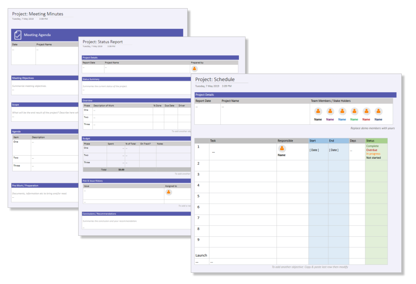
Task: Select the red 'Overdue' status option
Action: click(372, 150)
